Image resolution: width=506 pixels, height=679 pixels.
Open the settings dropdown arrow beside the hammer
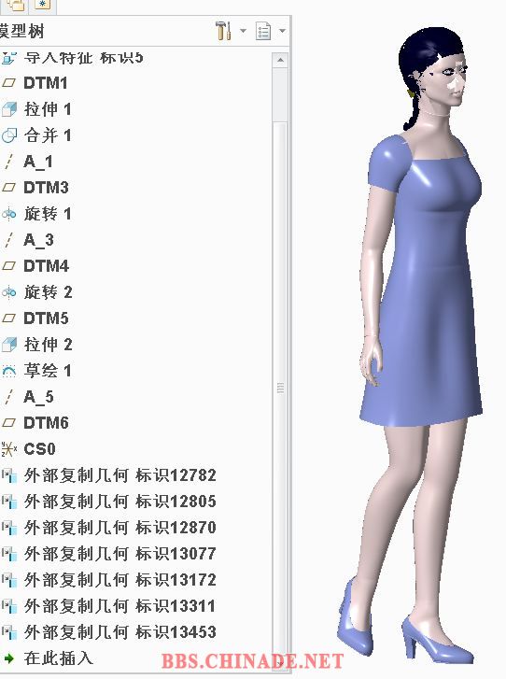pyautogui.click(x=243, y=31)
